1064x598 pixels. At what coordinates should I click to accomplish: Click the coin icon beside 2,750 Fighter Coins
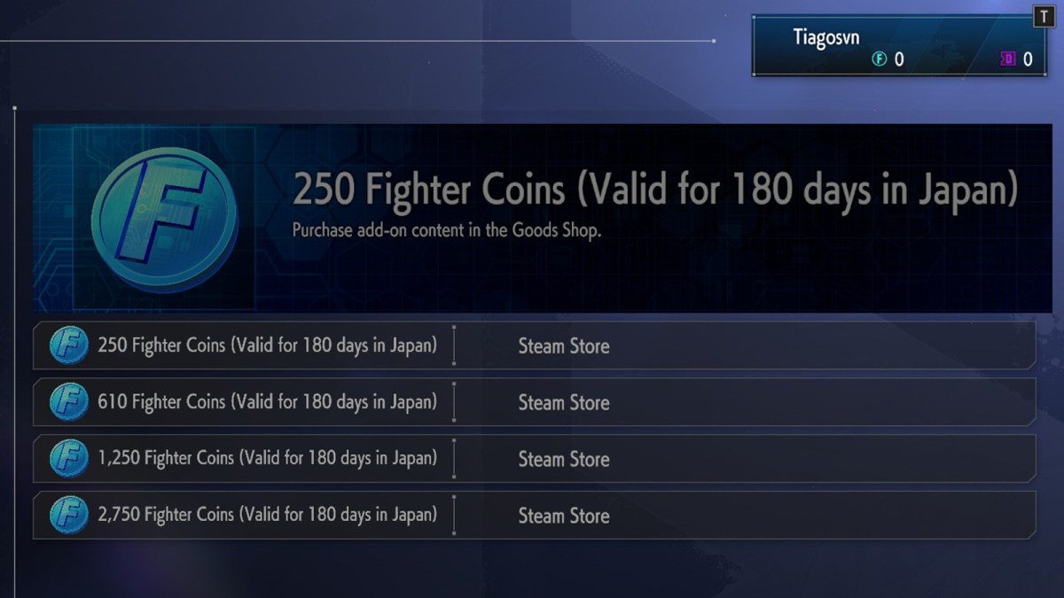(69, 516)
